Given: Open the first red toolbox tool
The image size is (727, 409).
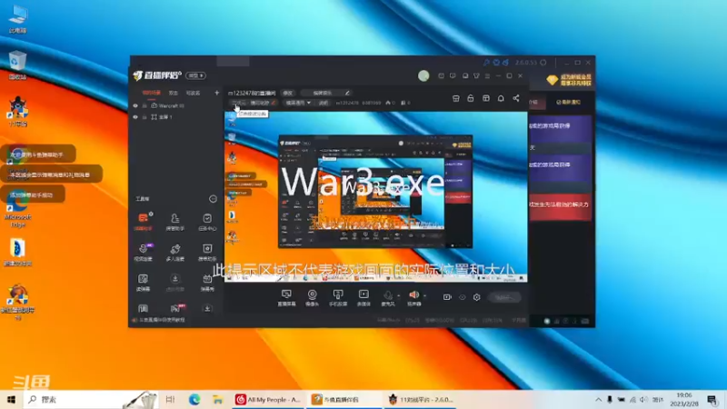Looking at the screenshot, I should pyautogui.click(x=144, y=221).
